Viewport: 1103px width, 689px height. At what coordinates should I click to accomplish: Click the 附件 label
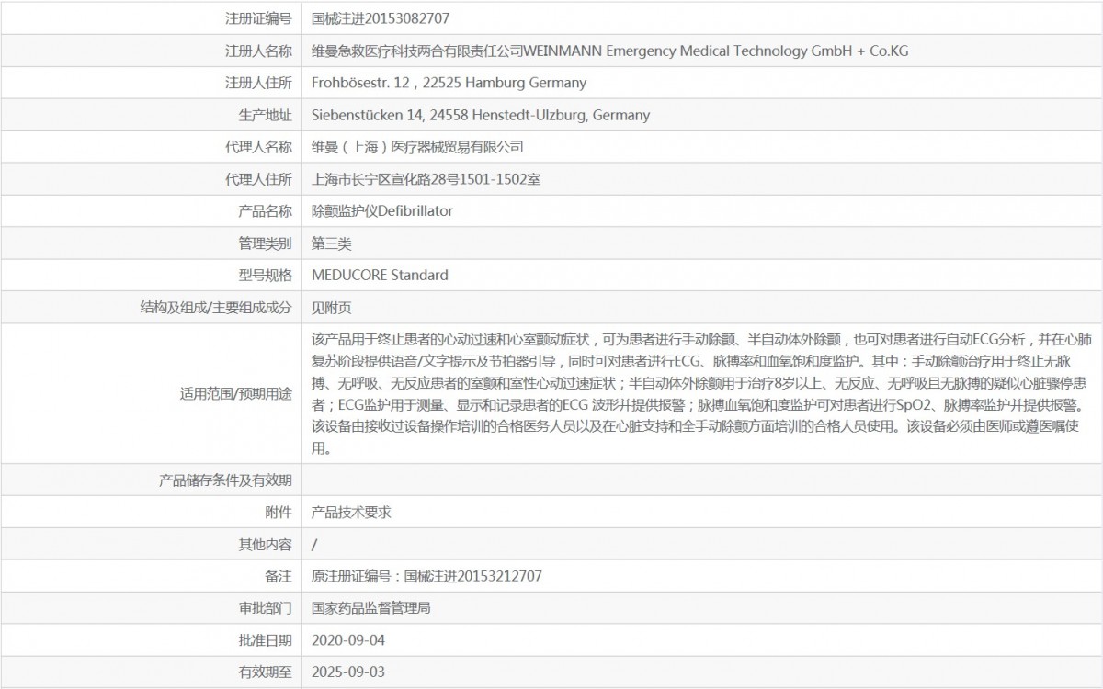coord(279,512)
